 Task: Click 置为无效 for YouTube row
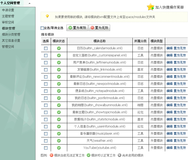pos(180,148)
